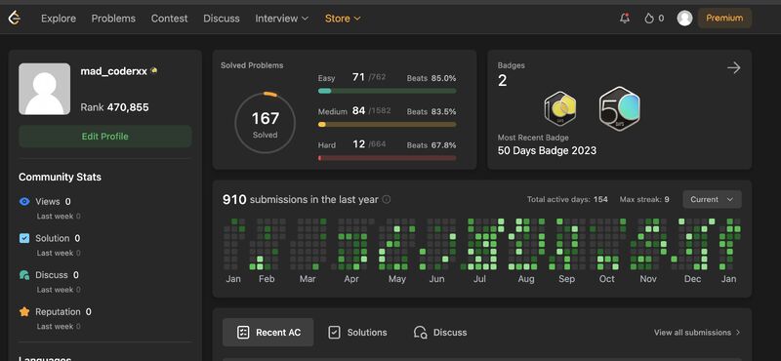Click the submissions info icon
This screenshot has width=781, height=361.
(387, 200)
